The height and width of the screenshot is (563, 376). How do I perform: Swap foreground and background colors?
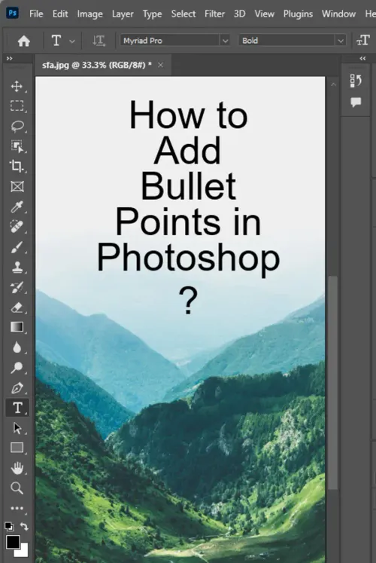(x=24, y=526)
